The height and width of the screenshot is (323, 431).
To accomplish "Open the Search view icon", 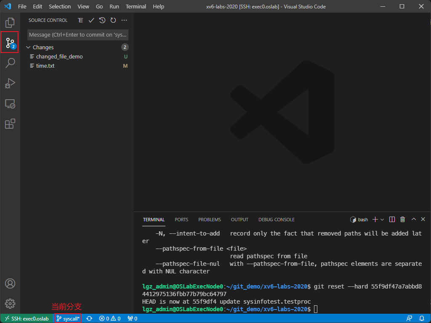I will [x=10, y=63].
